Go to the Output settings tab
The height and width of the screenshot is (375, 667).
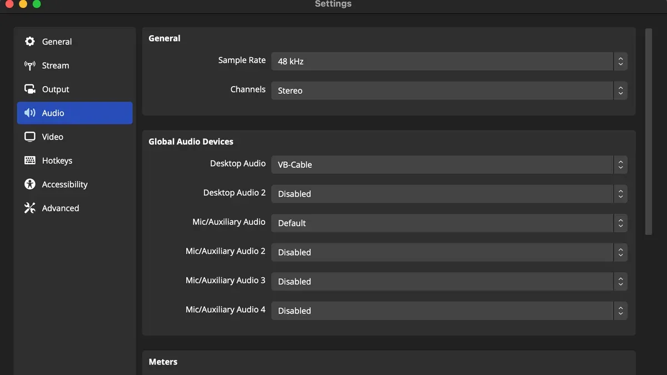pos(74,89)
